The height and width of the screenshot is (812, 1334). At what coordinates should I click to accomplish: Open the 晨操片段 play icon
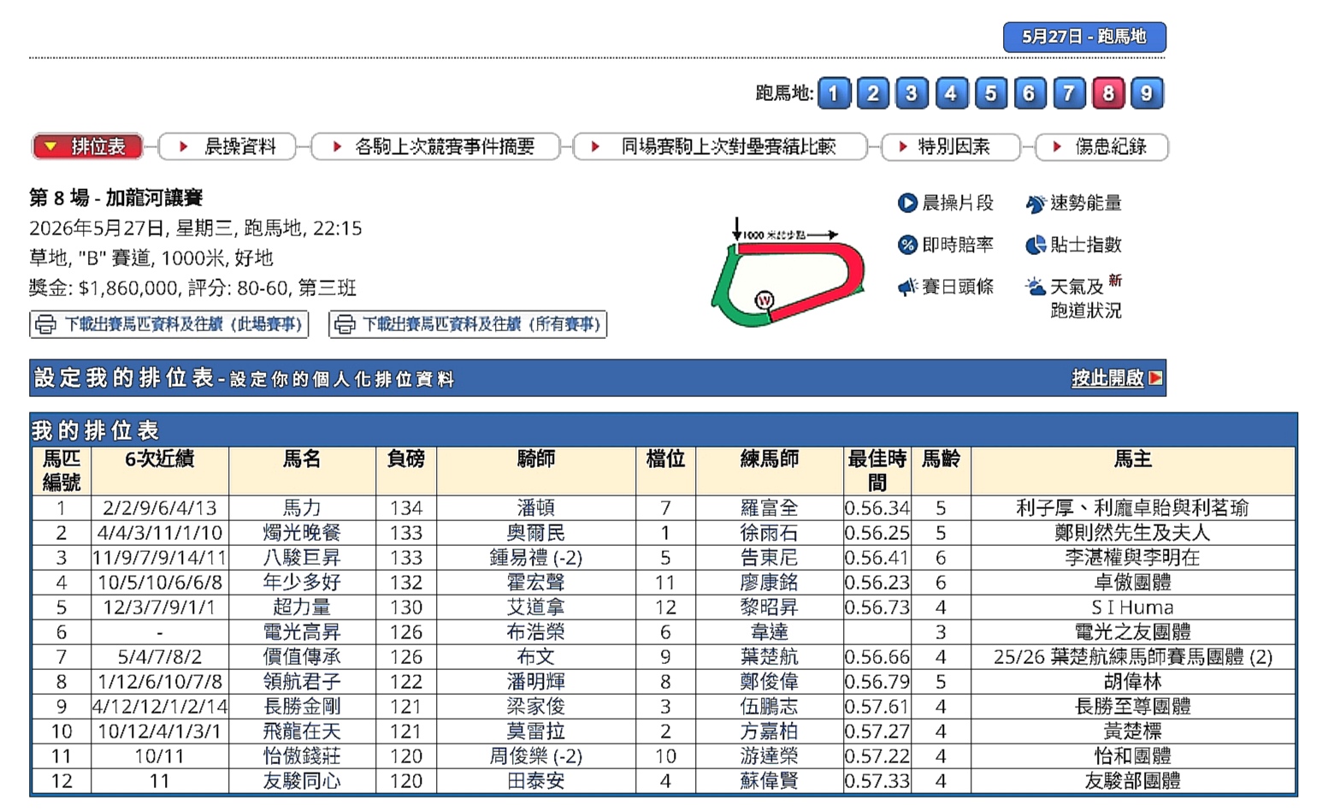(906, 203)
